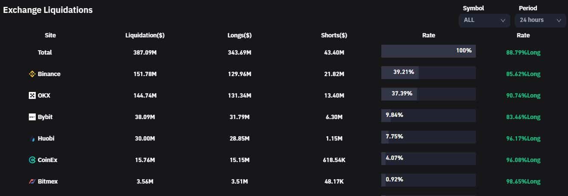Open the Symbol ALL dropdown
Viewport: 568px width, 196px height.
(484, 20)
